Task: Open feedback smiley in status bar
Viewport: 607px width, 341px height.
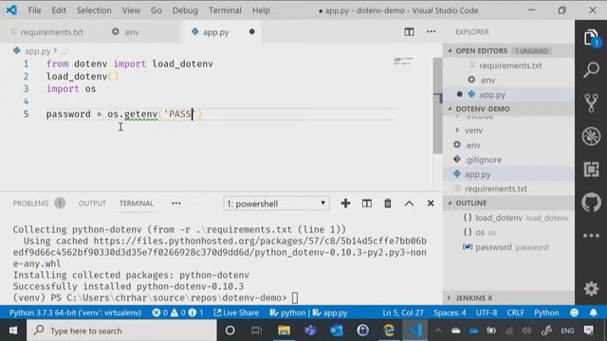Action: pos(575,313)
